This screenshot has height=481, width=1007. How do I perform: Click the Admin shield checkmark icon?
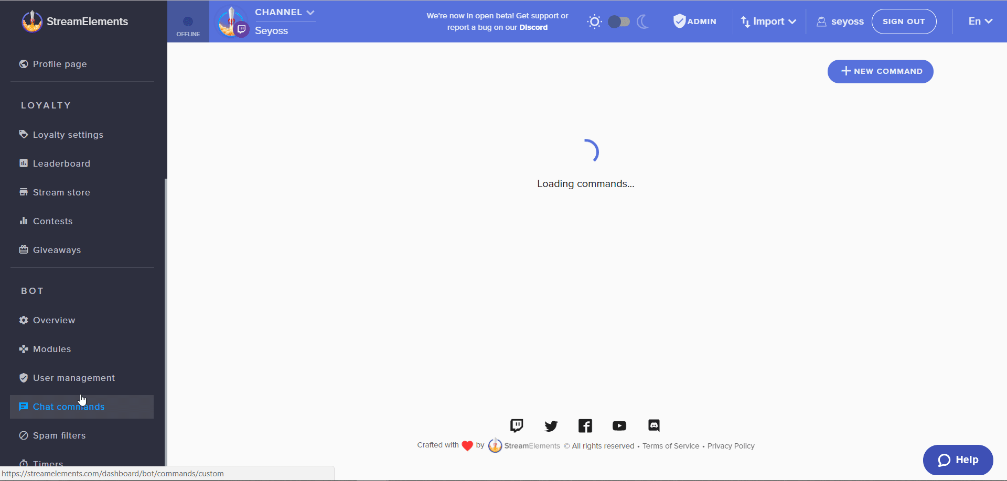click(x=679, y=21)
